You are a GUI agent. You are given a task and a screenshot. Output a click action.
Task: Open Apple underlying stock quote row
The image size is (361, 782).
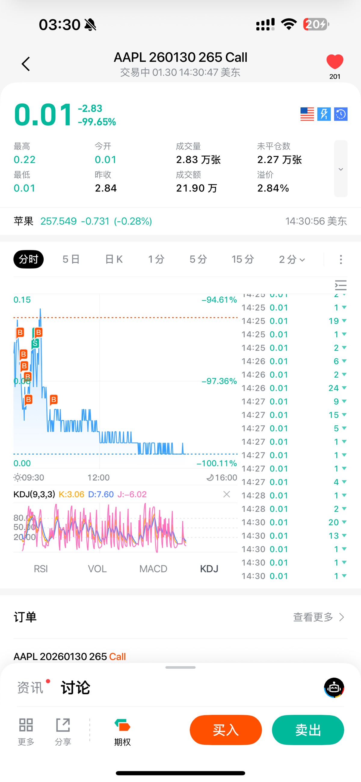coord(180,221)
